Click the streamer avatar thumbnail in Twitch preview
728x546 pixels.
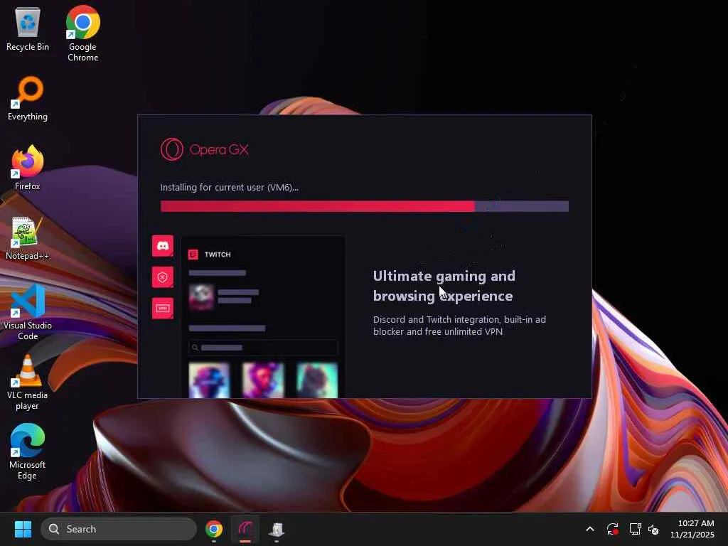point(201,296)
